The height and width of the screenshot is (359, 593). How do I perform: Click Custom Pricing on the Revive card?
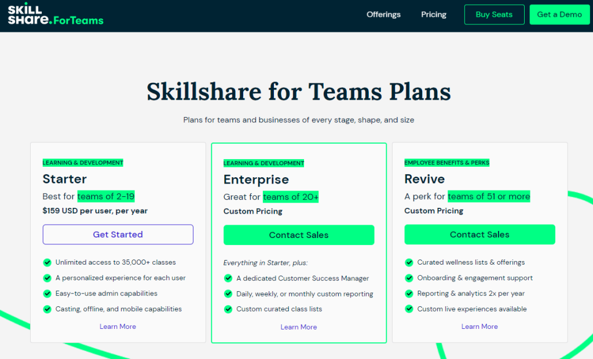(x=434, y=211)
